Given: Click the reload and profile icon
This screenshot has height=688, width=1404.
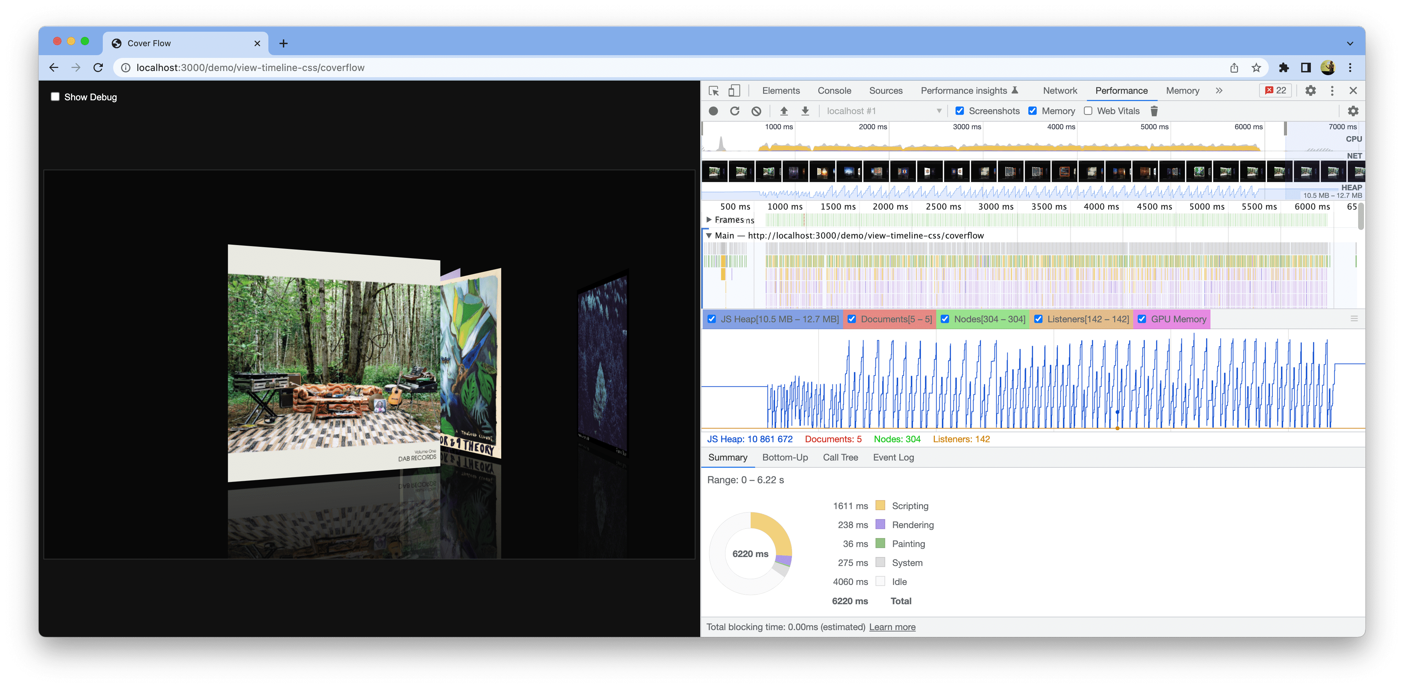Looking at the screenshot, I should [x=733, y=111].
